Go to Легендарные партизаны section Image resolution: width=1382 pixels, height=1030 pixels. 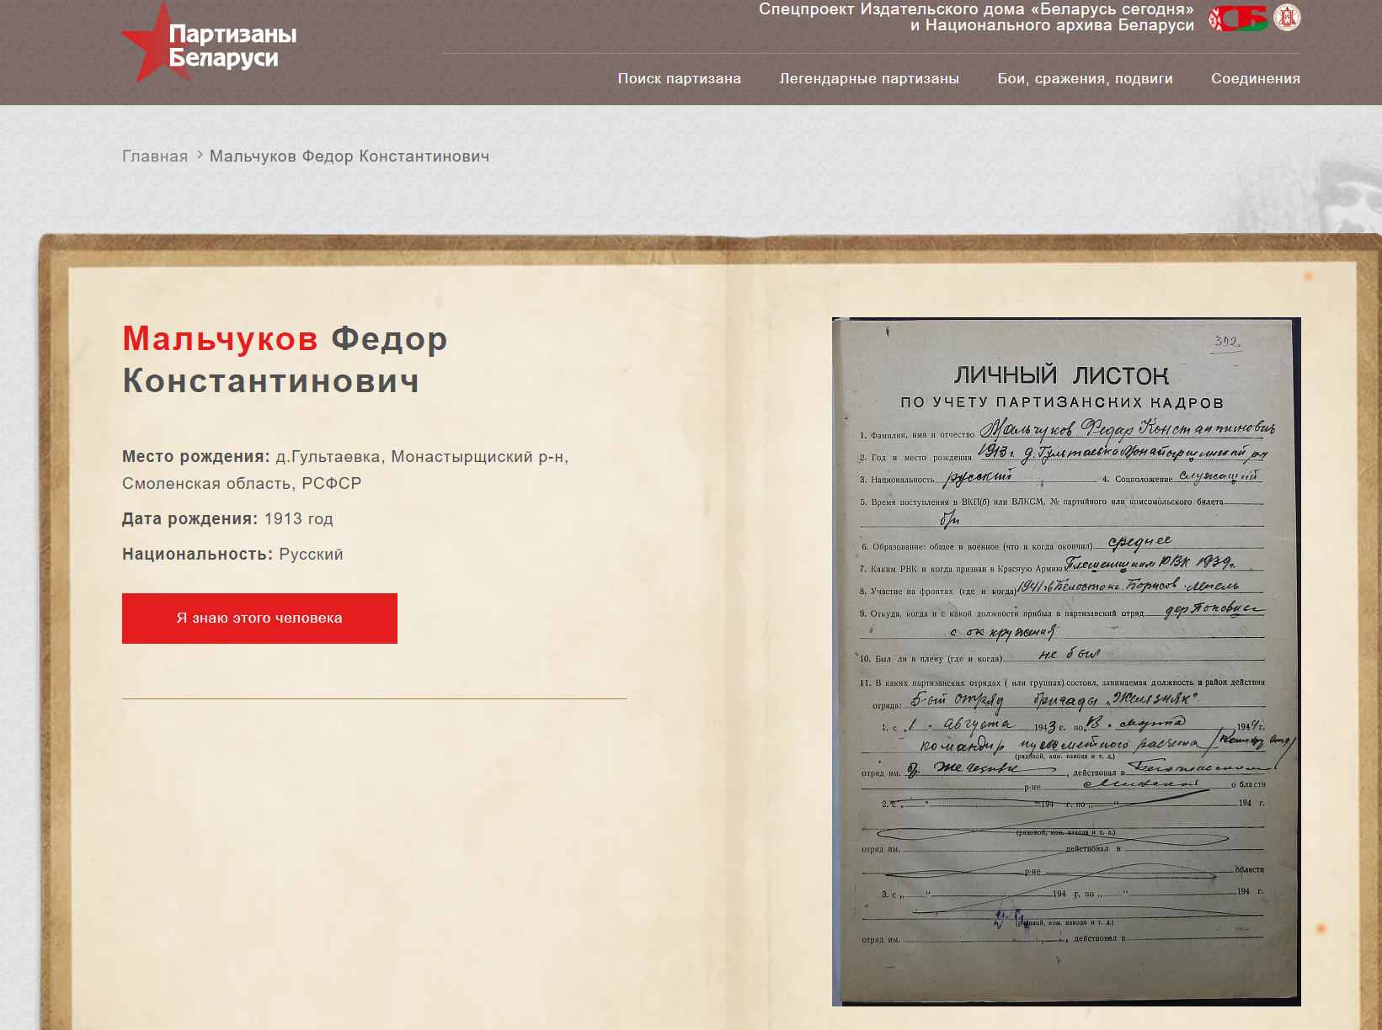coord(869,78)
